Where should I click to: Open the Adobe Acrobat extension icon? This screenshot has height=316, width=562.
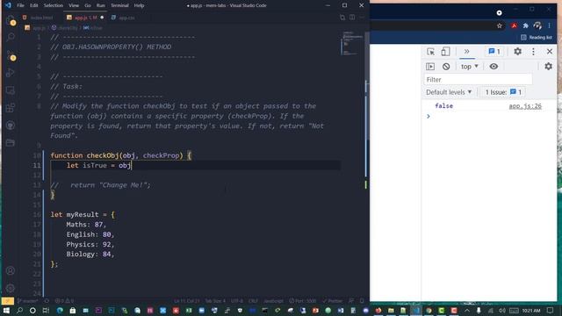point(514,25)
